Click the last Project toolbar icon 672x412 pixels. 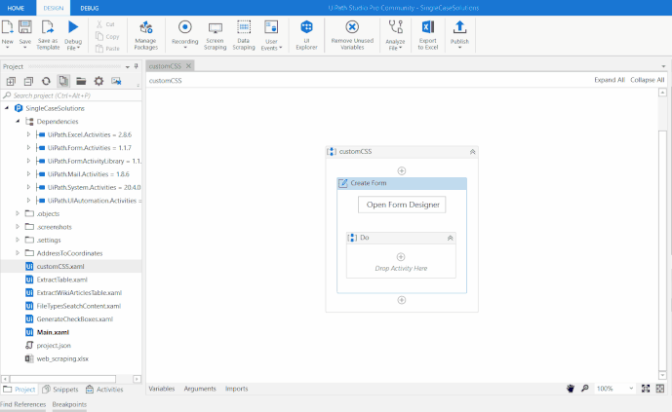116,81
